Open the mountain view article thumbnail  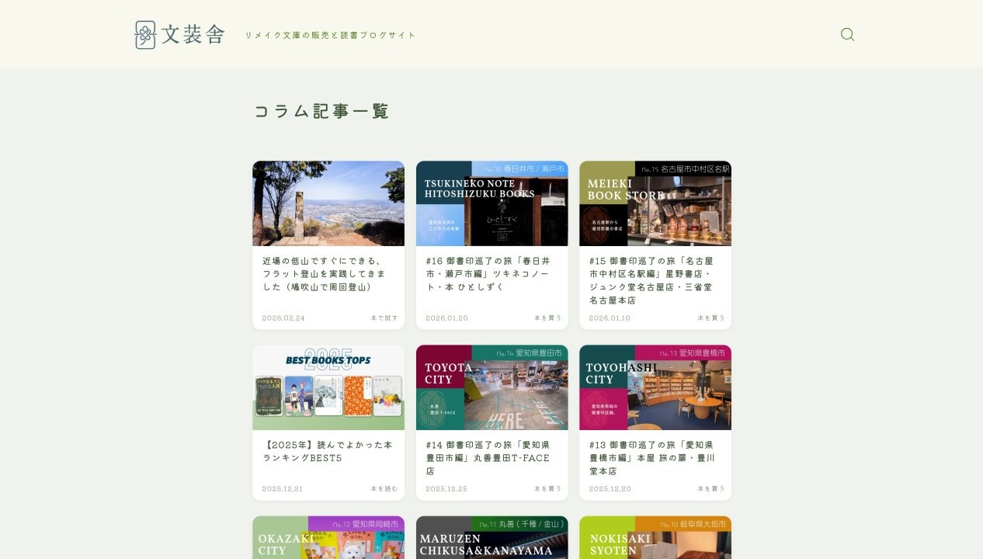point(328,203)
